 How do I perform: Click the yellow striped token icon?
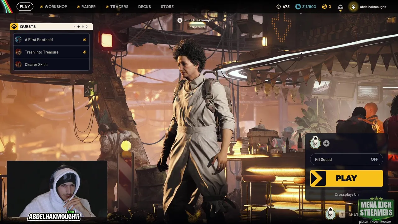pos(324,7)
